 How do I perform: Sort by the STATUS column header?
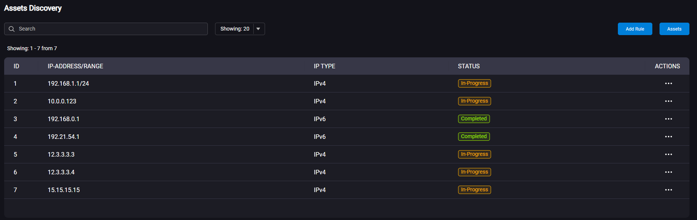(x=469, y=66)
